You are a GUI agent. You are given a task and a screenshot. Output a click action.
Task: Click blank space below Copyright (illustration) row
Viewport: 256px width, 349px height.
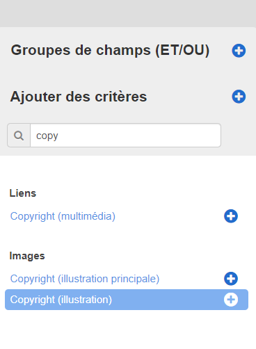click(x=128, y=330)
